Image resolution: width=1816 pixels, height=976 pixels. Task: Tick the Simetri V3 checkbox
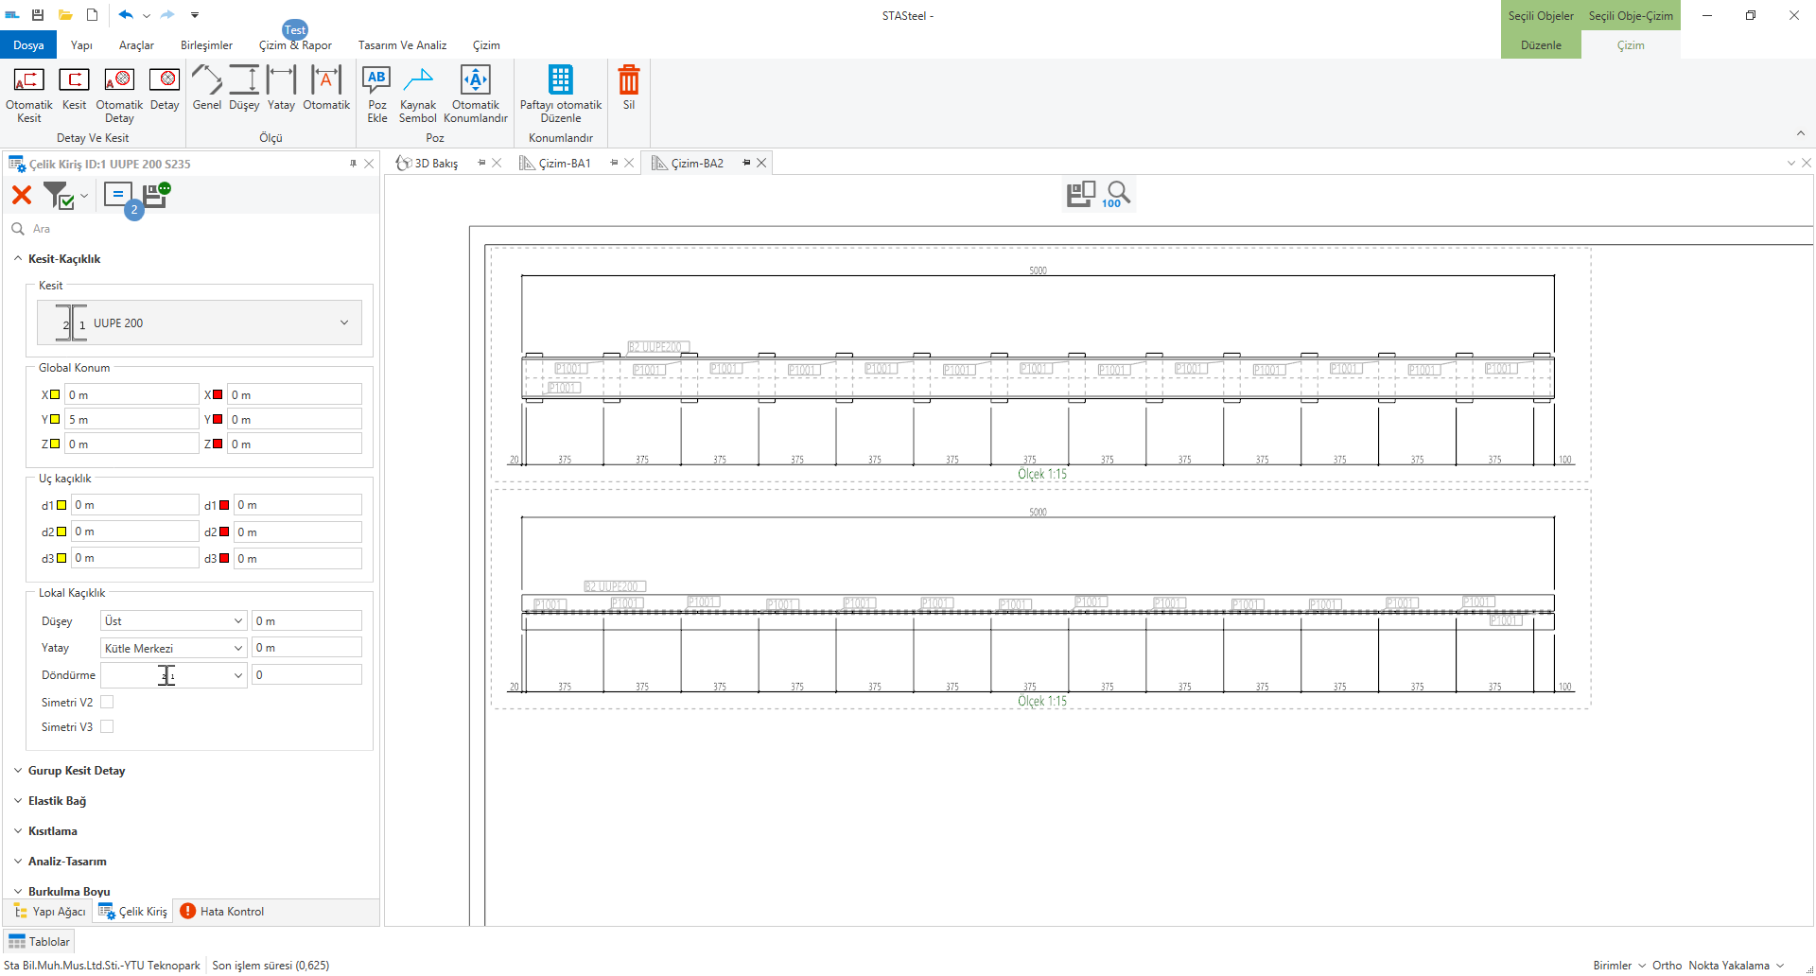tap(107, 726)
